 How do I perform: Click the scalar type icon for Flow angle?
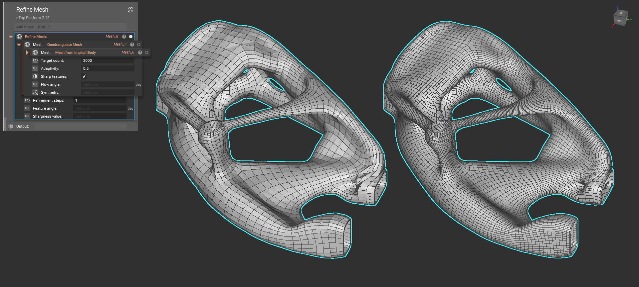tap(35, 84)
